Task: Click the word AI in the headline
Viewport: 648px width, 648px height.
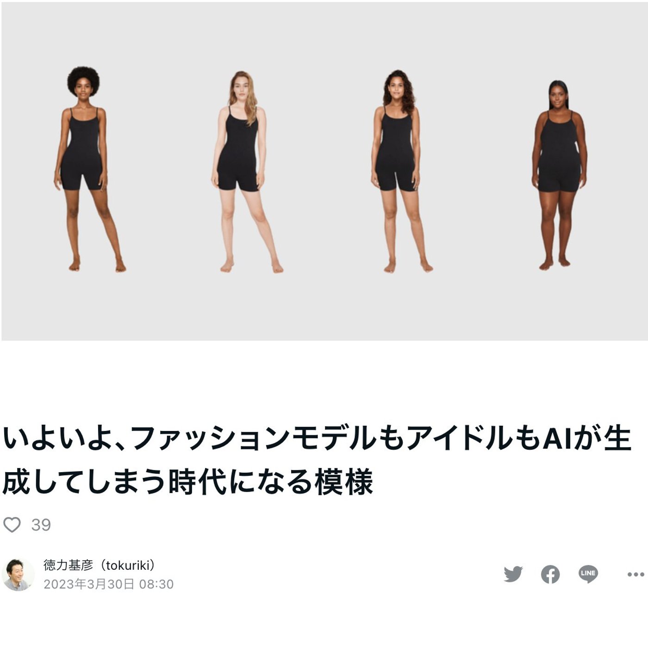Action: pos(558,439)
